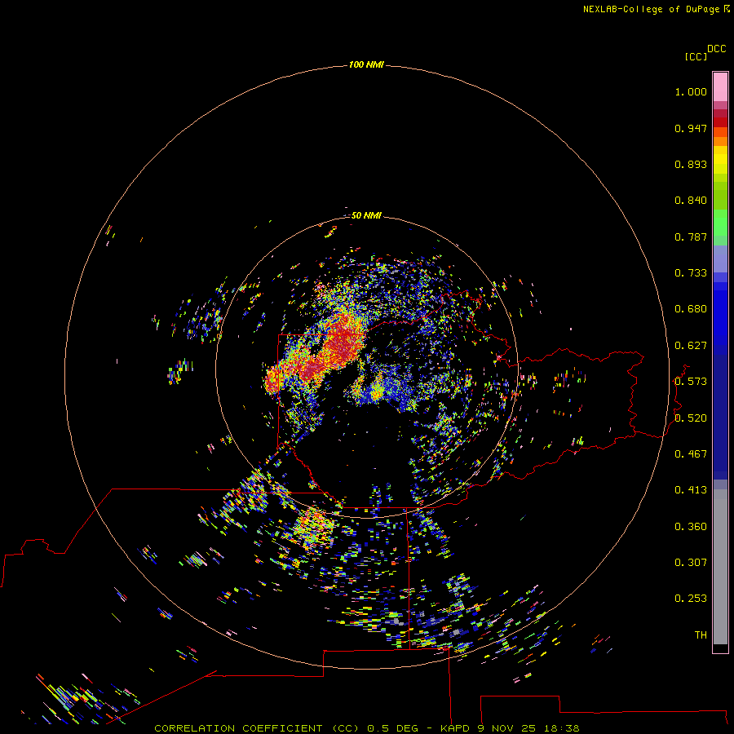This screenshot has width=734, height=734.
Task: Click the 0.520 color scale value
Action: [x=691, y=418]
